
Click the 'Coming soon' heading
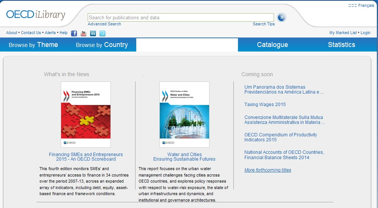coord(257,74)
